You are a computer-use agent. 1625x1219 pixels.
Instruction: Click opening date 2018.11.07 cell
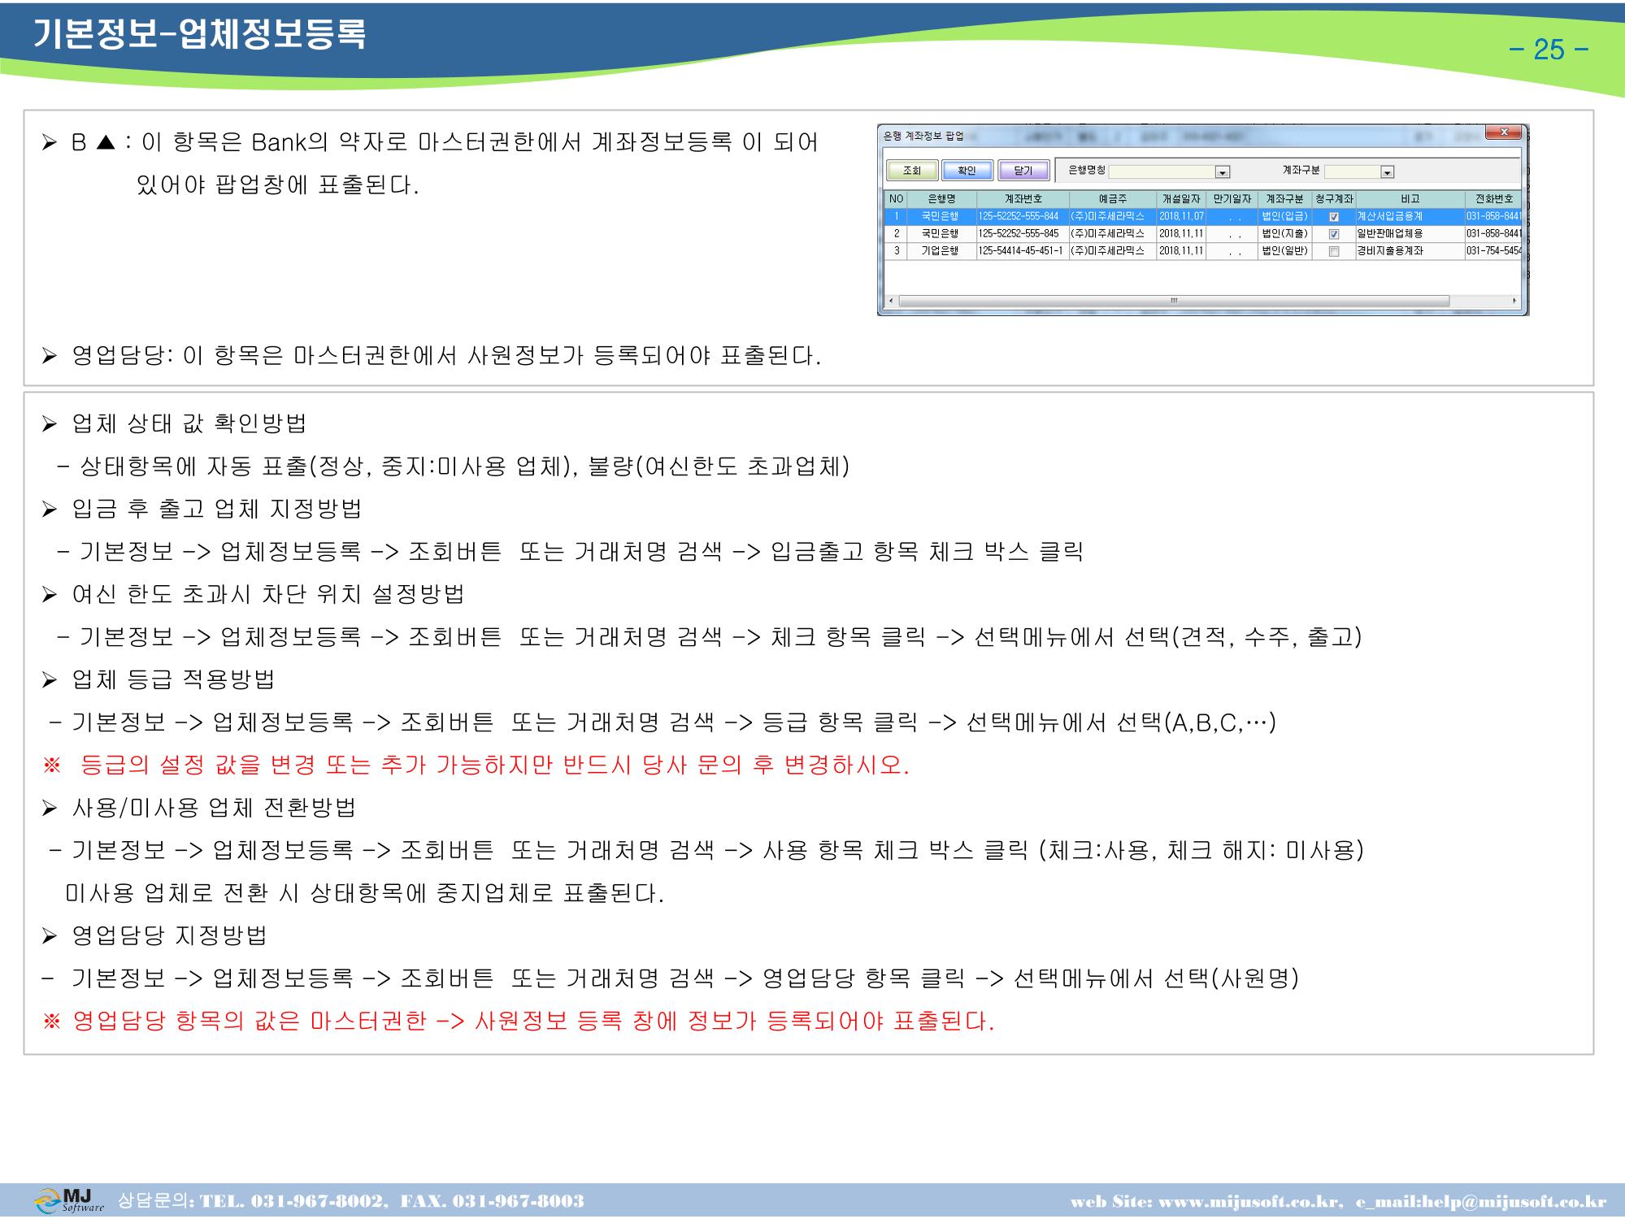(1181, 217)
